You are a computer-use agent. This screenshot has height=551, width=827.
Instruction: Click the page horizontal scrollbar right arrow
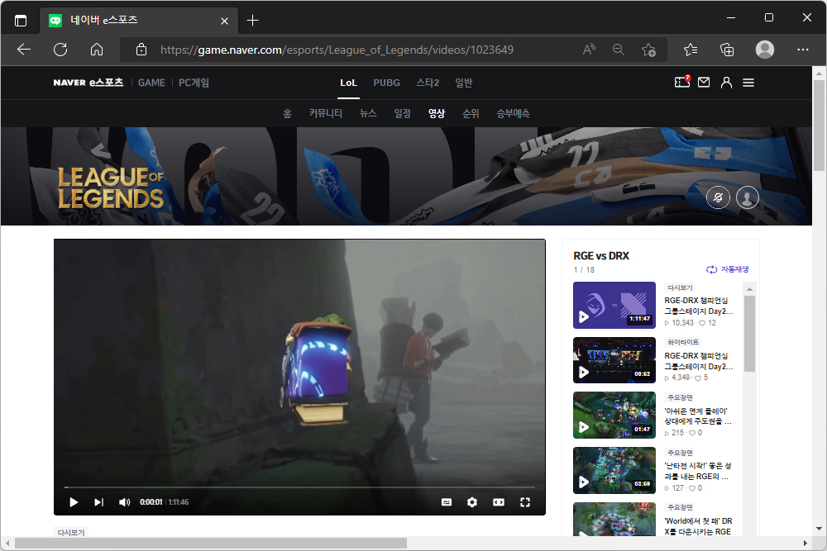[x=805, y=543]
